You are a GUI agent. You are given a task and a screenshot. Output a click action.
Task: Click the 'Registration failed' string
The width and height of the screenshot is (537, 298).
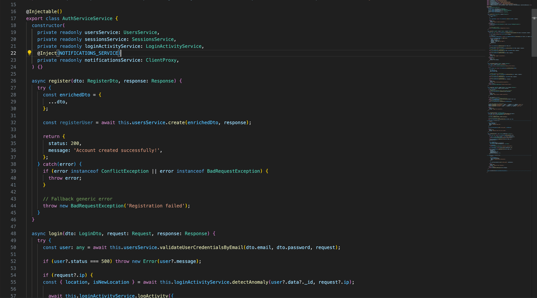[x=157, y=206]
